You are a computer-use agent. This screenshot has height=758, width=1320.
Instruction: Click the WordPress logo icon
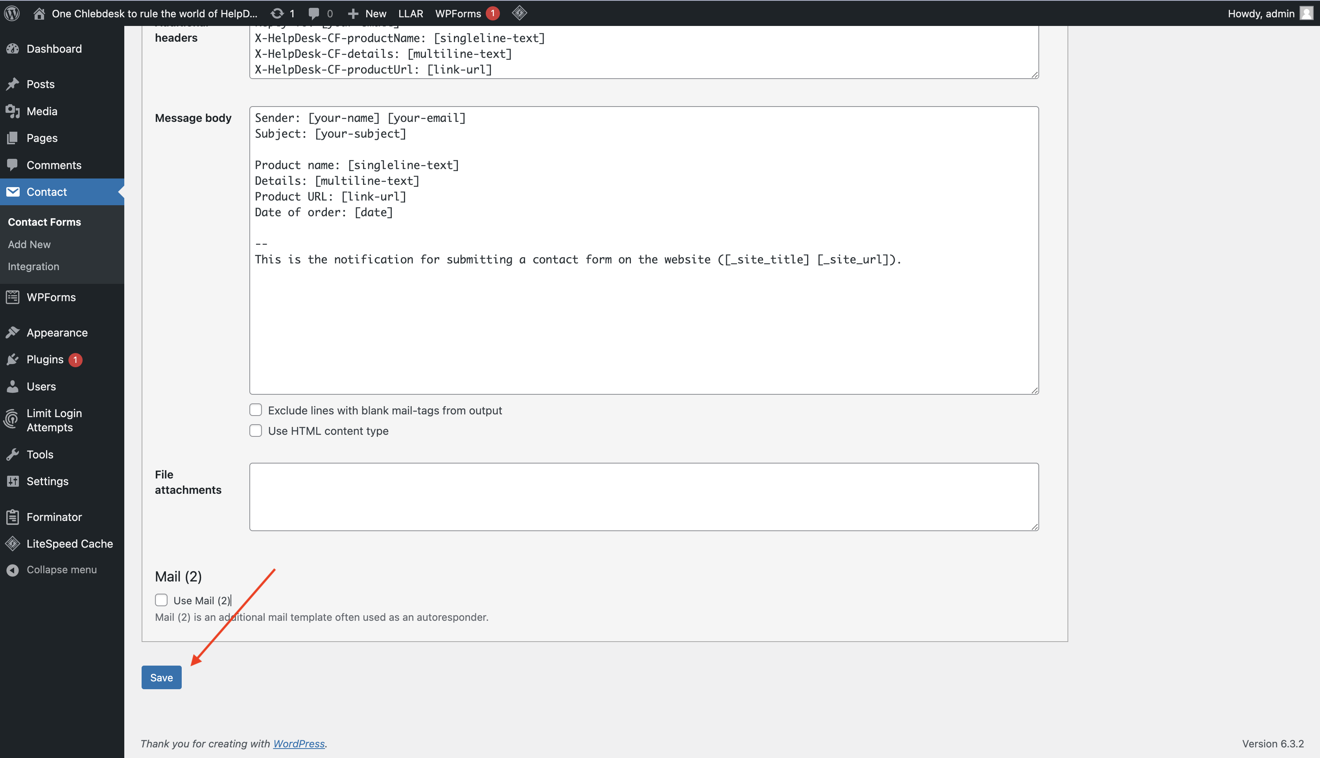(x=15, y=13)
